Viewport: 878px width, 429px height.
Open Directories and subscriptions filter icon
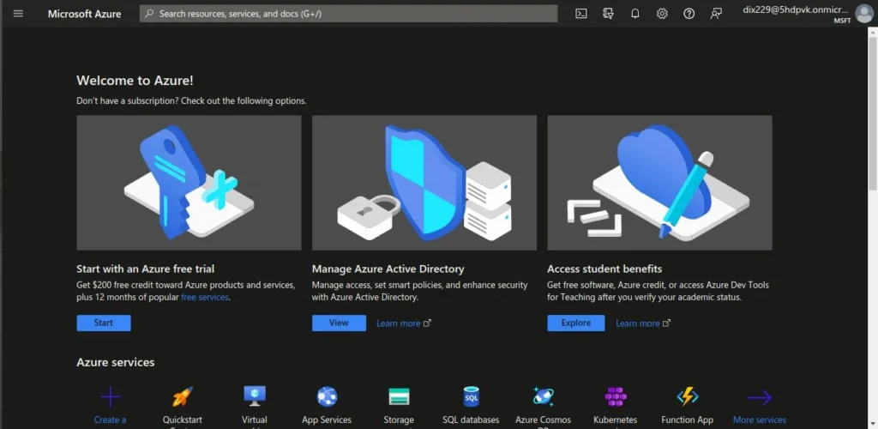point(608,14)
